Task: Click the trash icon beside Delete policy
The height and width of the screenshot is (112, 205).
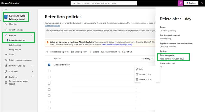Action: pyautogui.click(x=137, y=79)
